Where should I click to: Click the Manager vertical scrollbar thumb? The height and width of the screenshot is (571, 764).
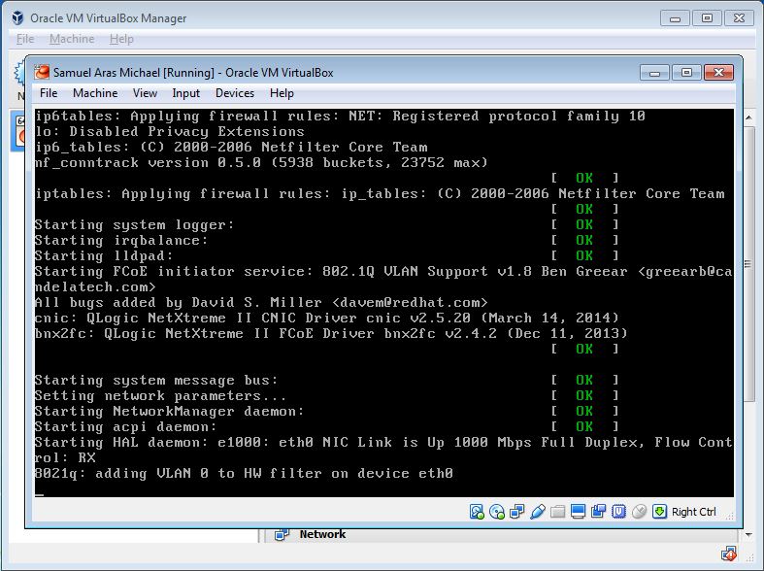point(748,263)
